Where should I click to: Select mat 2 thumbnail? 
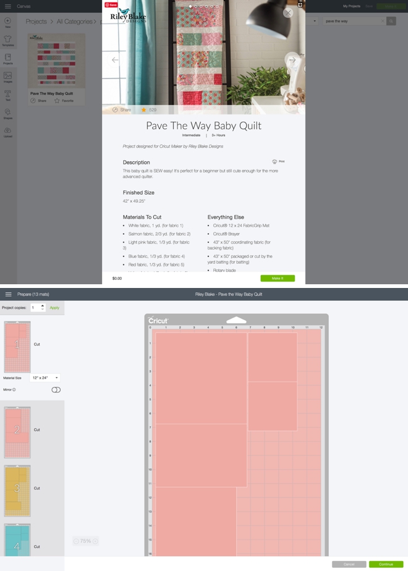click(17, 432)
